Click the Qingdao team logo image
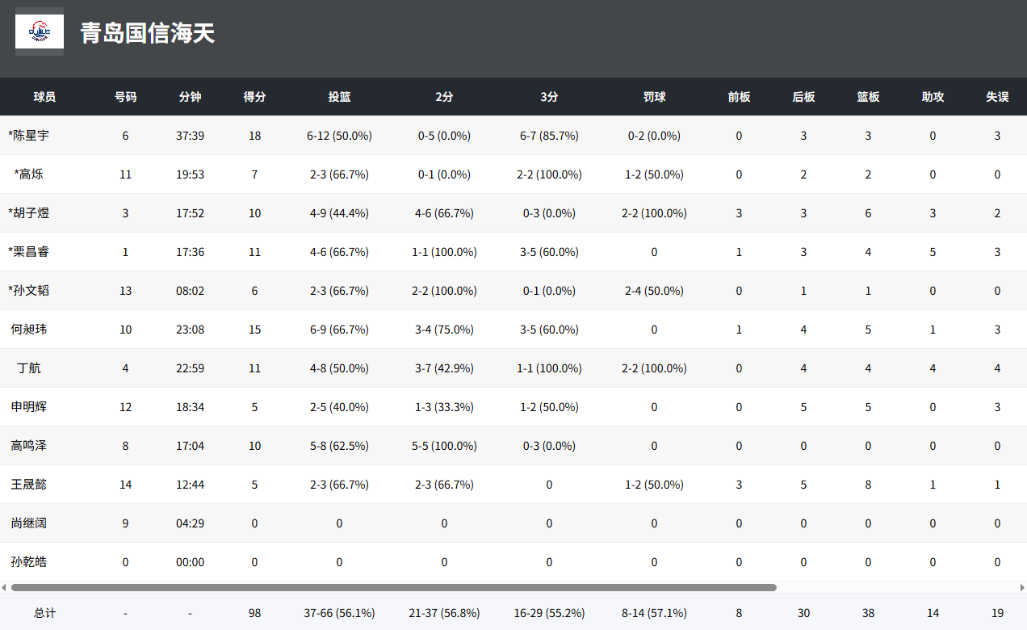This screenshot has height=630, width=1027. tap(40, 32)
